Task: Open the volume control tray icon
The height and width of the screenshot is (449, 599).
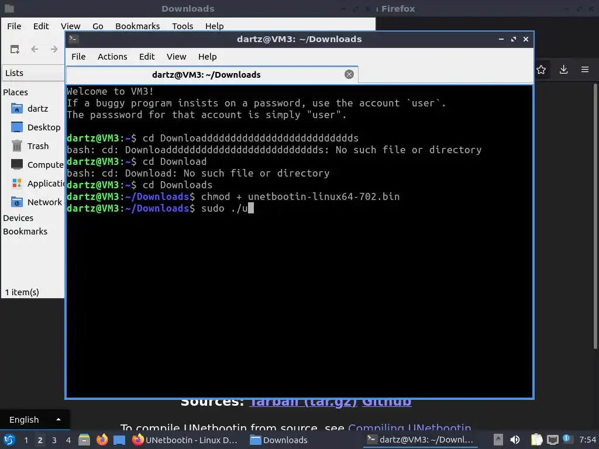Action: (x=515, y=440)
